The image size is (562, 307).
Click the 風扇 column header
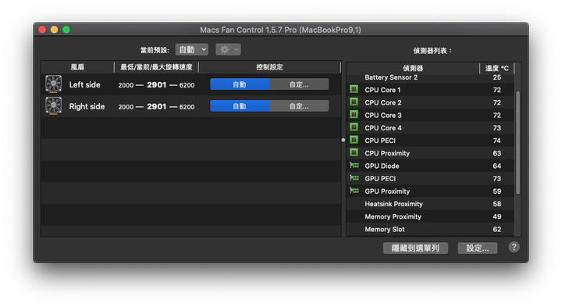(x=77, y=67)
